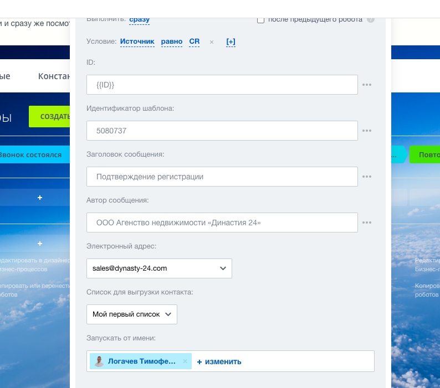The width and height of the screenshot is (440, 388).
Task: Open the ellipsis menu beside template identifier field
Action: pos(366,131)
